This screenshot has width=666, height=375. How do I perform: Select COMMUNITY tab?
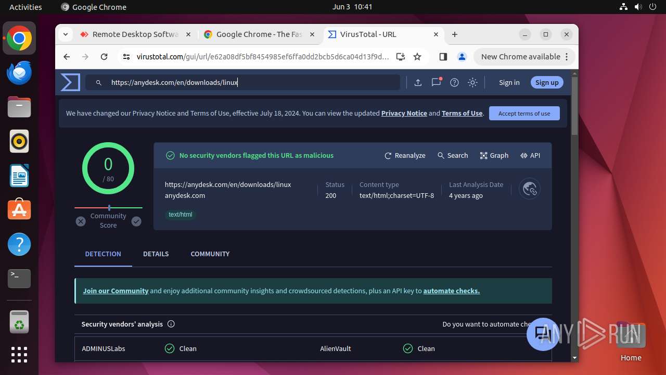210,254
